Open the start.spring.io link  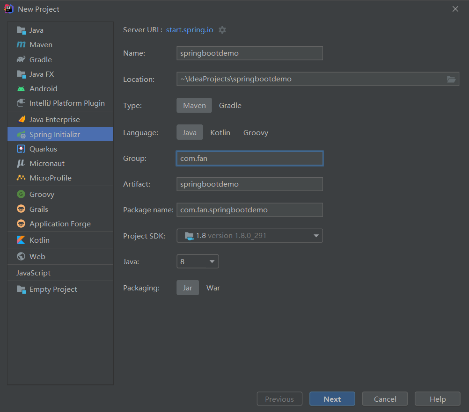(190, 30)
